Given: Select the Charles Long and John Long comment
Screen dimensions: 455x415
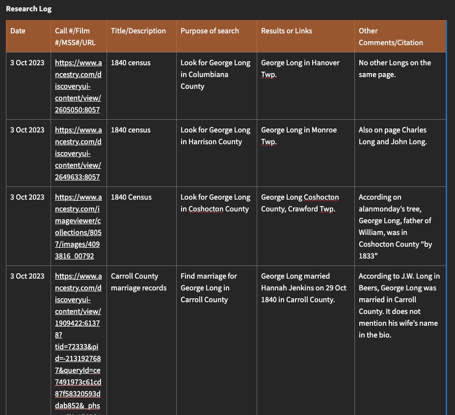Looking at the screenshot, I should pyautogui.click(x=392, y=136).
